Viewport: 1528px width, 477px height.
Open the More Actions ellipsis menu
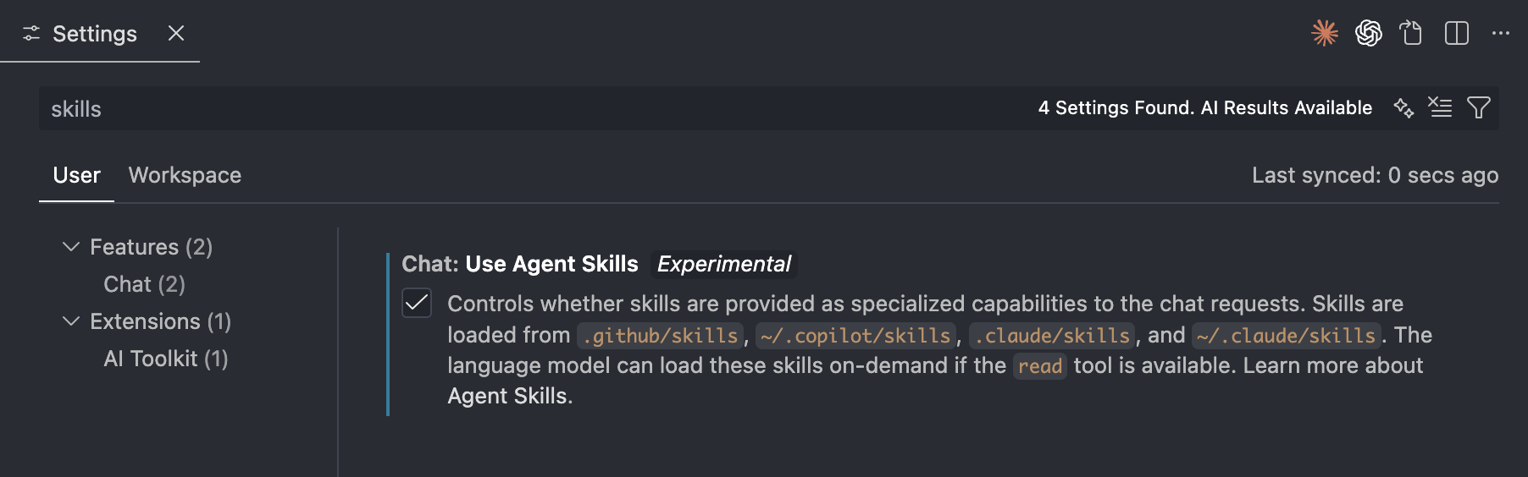point(1501,33)
